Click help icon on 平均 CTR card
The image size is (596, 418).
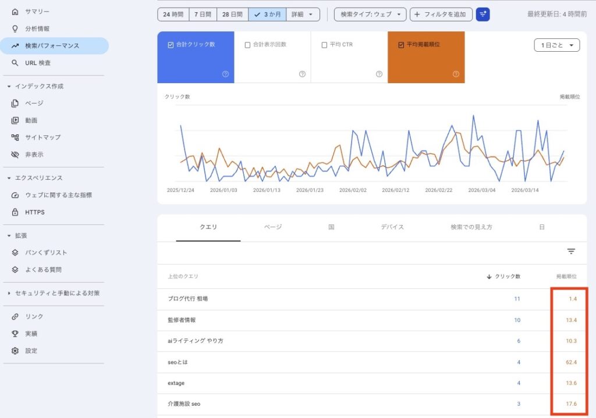click(379, 74)
